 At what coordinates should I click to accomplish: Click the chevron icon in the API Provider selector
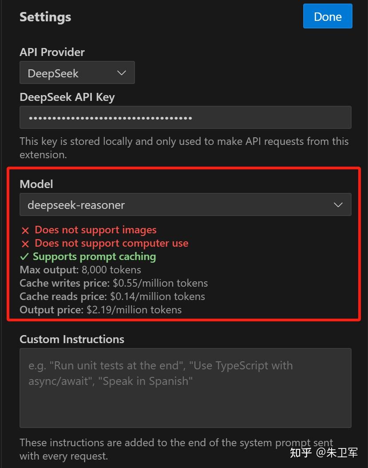tap(122, 72)
